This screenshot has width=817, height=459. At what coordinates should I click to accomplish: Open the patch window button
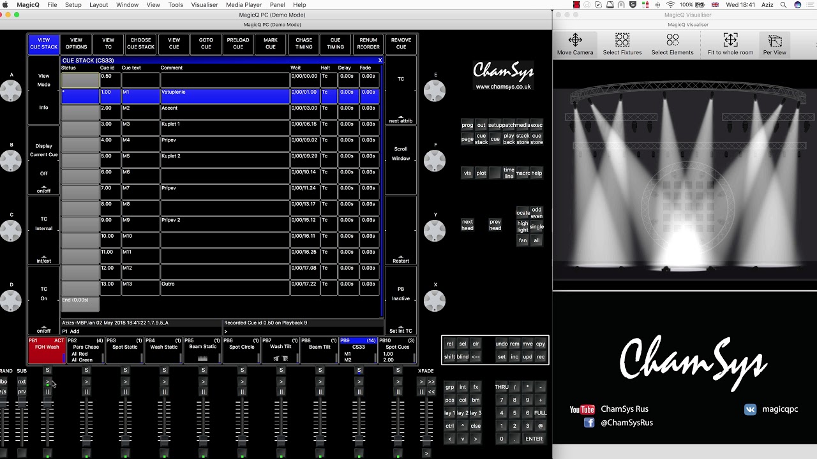(509, 125)
